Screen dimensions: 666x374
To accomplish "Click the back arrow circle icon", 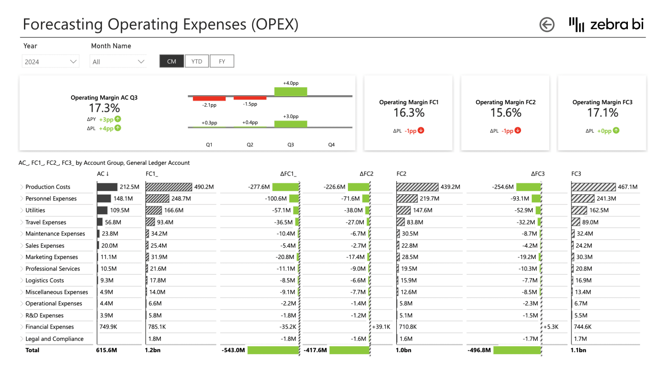I will (x=547, y=25).
